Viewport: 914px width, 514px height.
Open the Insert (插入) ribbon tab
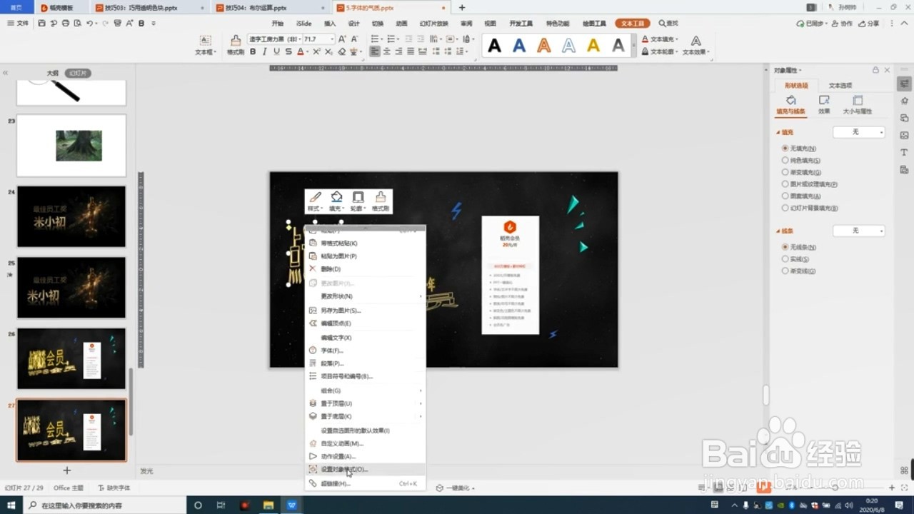coord(330,24)
